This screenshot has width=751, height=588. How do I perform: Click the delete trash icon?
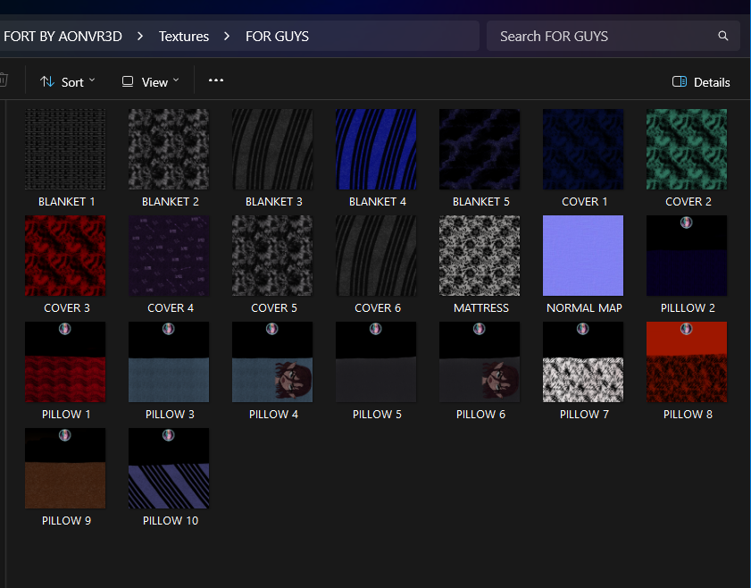tap(4, 81)
